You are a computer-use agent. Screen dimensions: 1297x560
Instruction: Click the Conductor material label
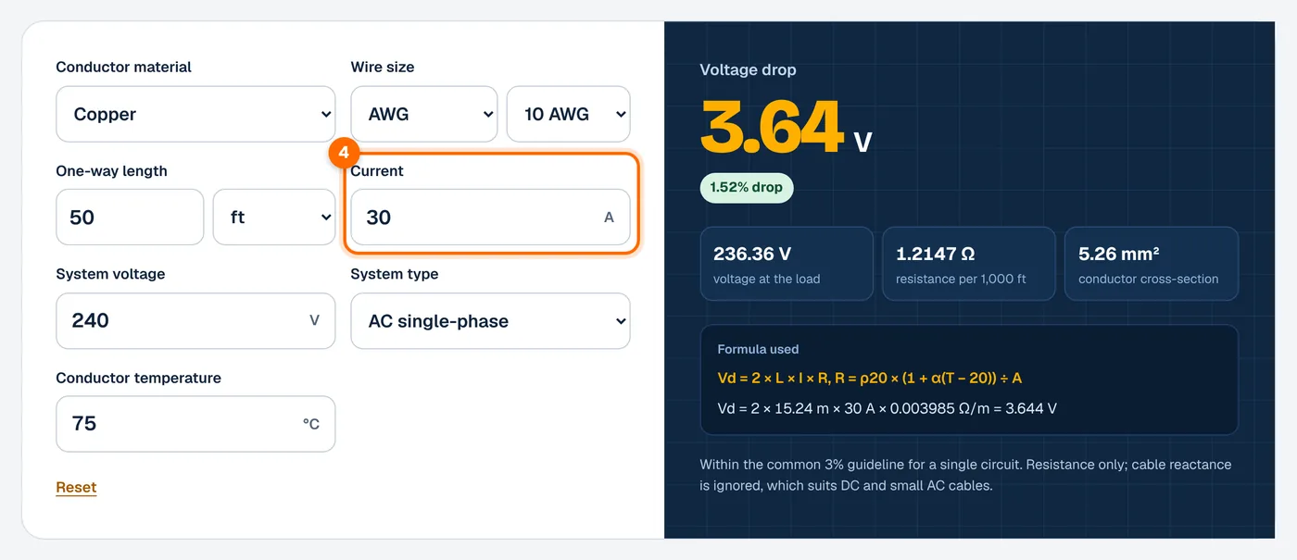pyautogui.click(x=123, y=67)
